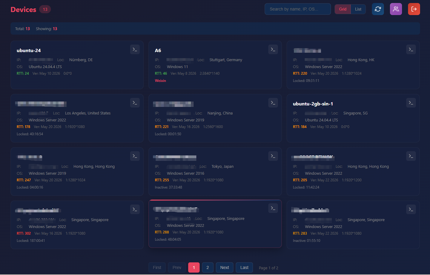Click the Total: 13 counter

click(23, 29)
